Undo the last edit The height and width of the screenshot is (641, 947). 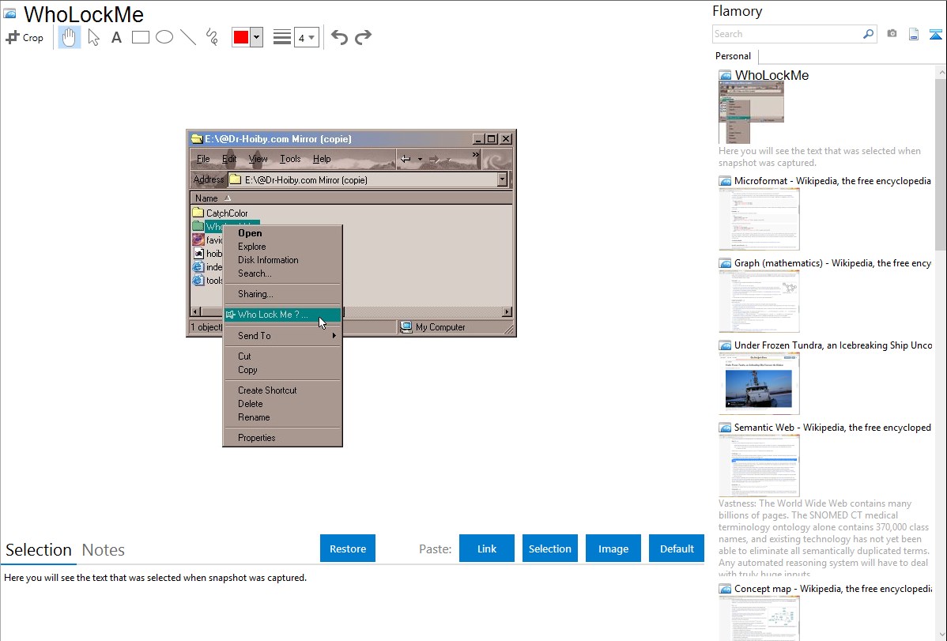point(339,37)
